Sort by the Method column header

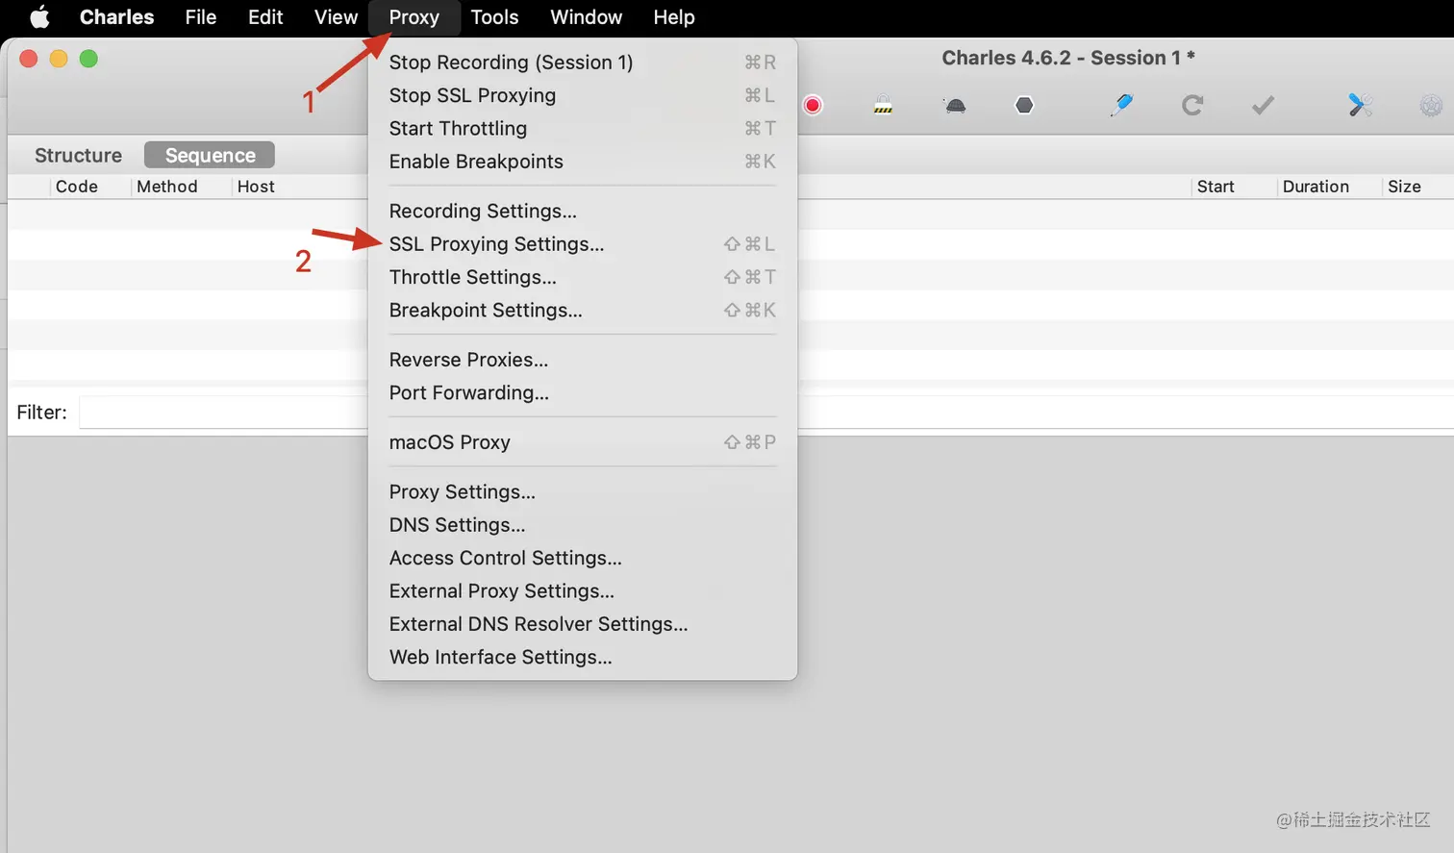[167, 187]
